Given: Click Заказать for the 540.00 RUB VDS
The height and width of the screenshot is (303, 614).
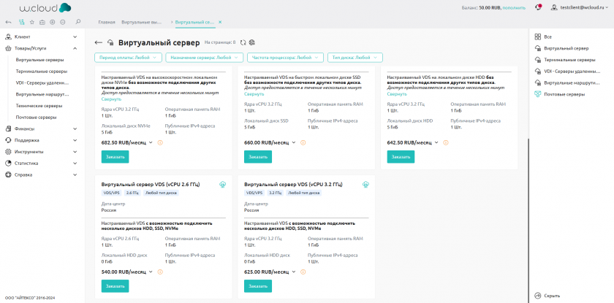Looking at the screenshot, I should (x=115, y=286).
